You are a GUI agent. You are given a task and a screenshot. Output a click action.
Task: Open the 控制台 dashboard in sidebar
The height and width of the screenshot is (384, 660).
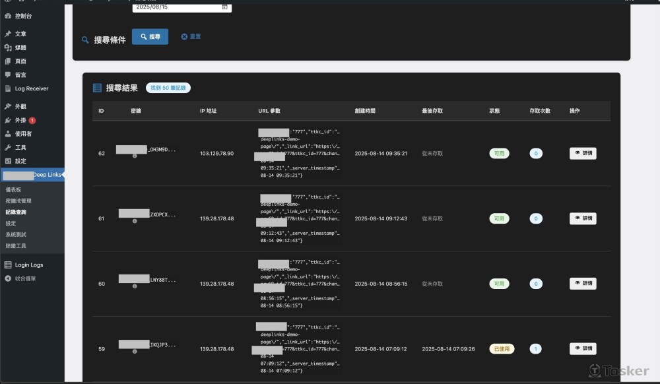[23, 15]
